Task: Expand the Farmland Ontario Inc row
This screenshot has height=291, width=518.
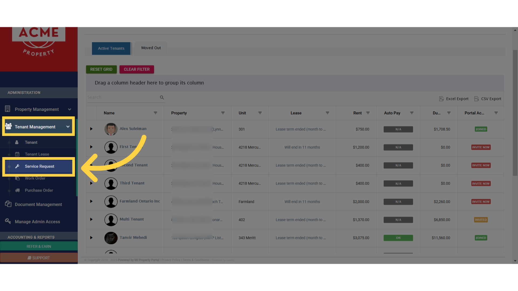Action: pos(91,202)
